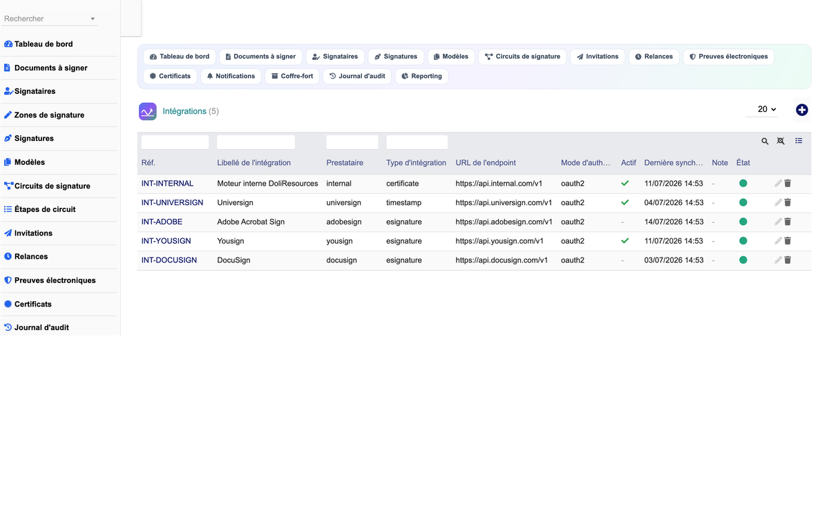The height and width of the screenshot is (513, 829).
Task: Click the green status dot for INT-INTERNAL
Action: pyautogui.click(x=743, y=184)
